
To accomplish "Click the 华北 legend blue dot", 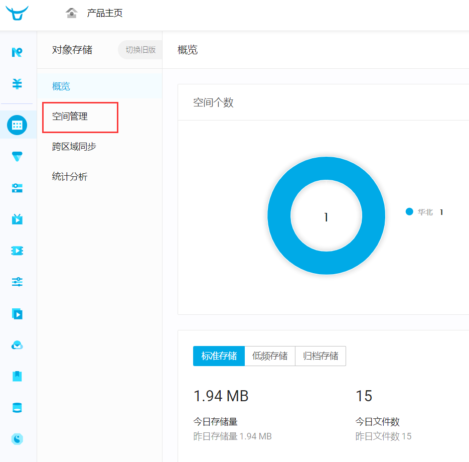I will pyautogui.click(x=409, y=212).
